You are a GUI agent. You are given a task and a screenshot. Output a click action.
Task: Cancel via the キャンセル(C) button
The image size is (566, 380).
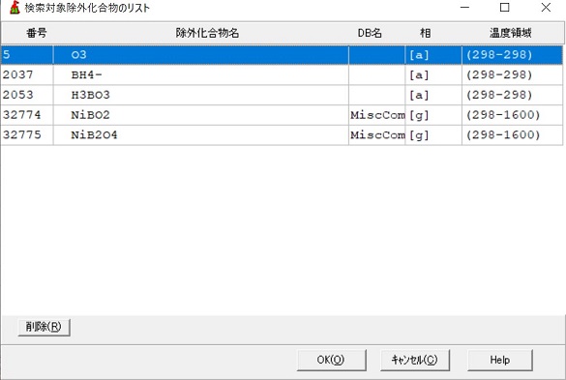[x=415, y=360]
